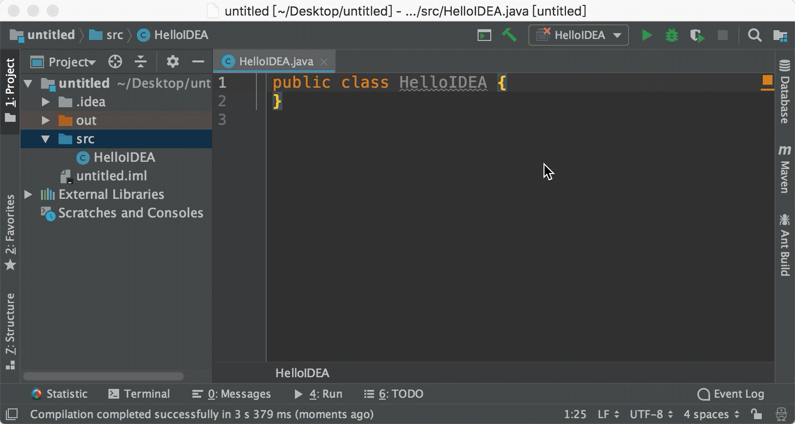
Task: Open the Maven tool window
Action: coord(784,169)
